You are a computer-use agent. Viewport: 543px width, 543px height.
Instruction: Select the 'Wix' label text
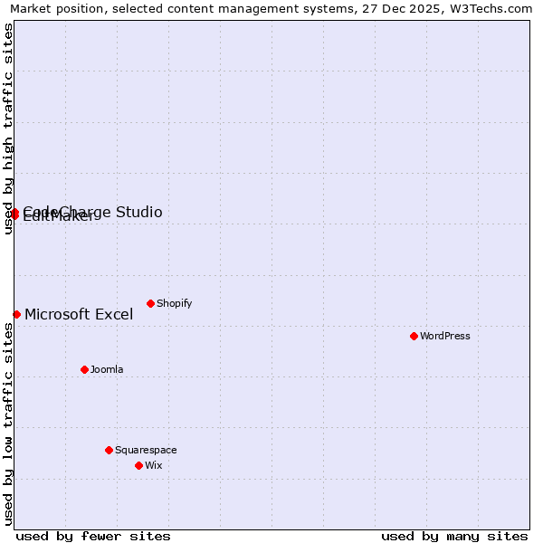[x=154, y=465]
